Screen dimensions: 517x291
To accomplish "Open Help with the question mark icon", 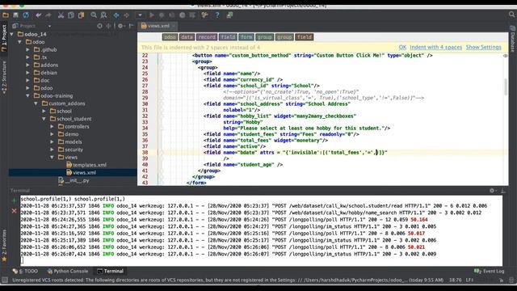I will 217,15.
